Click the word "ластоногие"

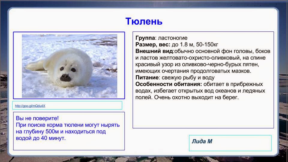pyautogui.click(x=172, y=38)
